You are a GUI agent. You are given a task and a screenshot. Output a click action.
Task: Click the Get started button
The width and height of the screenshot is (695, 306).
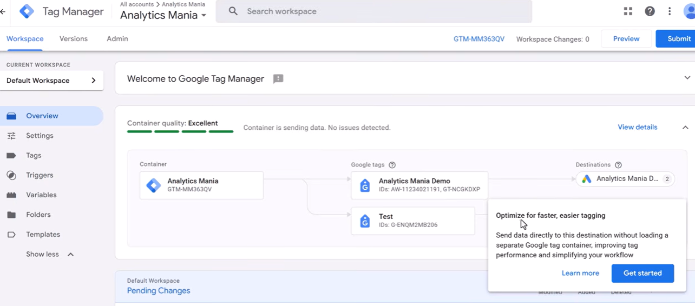pyautogui.click(x=642, y=273)
